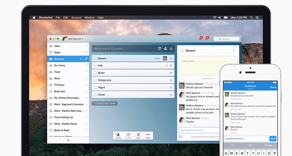
Task: Open the conversations icon with badge 1
Action: point(207,39)
